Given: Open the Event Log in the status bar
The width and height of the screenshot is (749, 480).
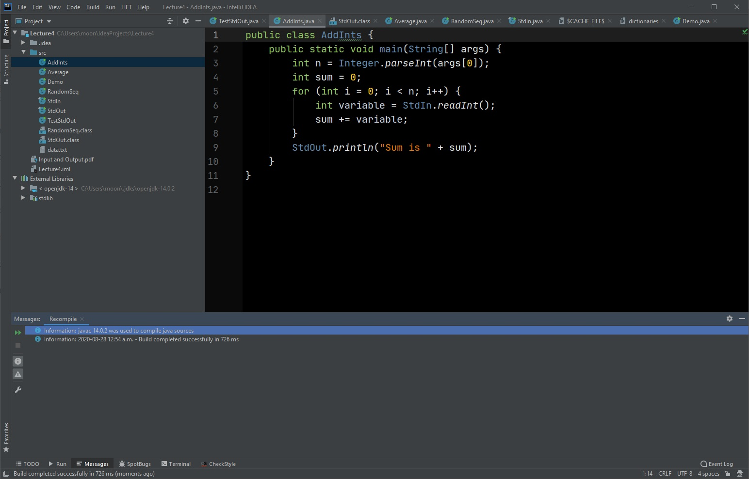Looking at the screenshot, I should click(716, 464).
